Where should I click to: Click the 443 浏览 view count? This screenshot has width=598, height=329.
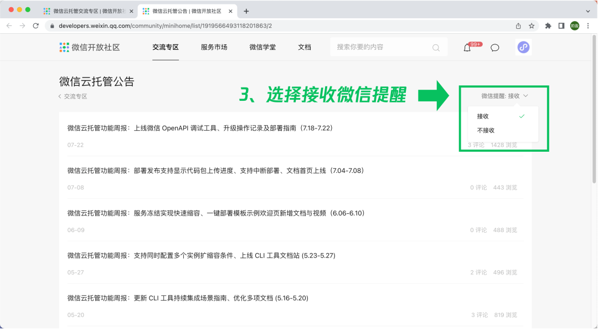[x=505, y=187]
